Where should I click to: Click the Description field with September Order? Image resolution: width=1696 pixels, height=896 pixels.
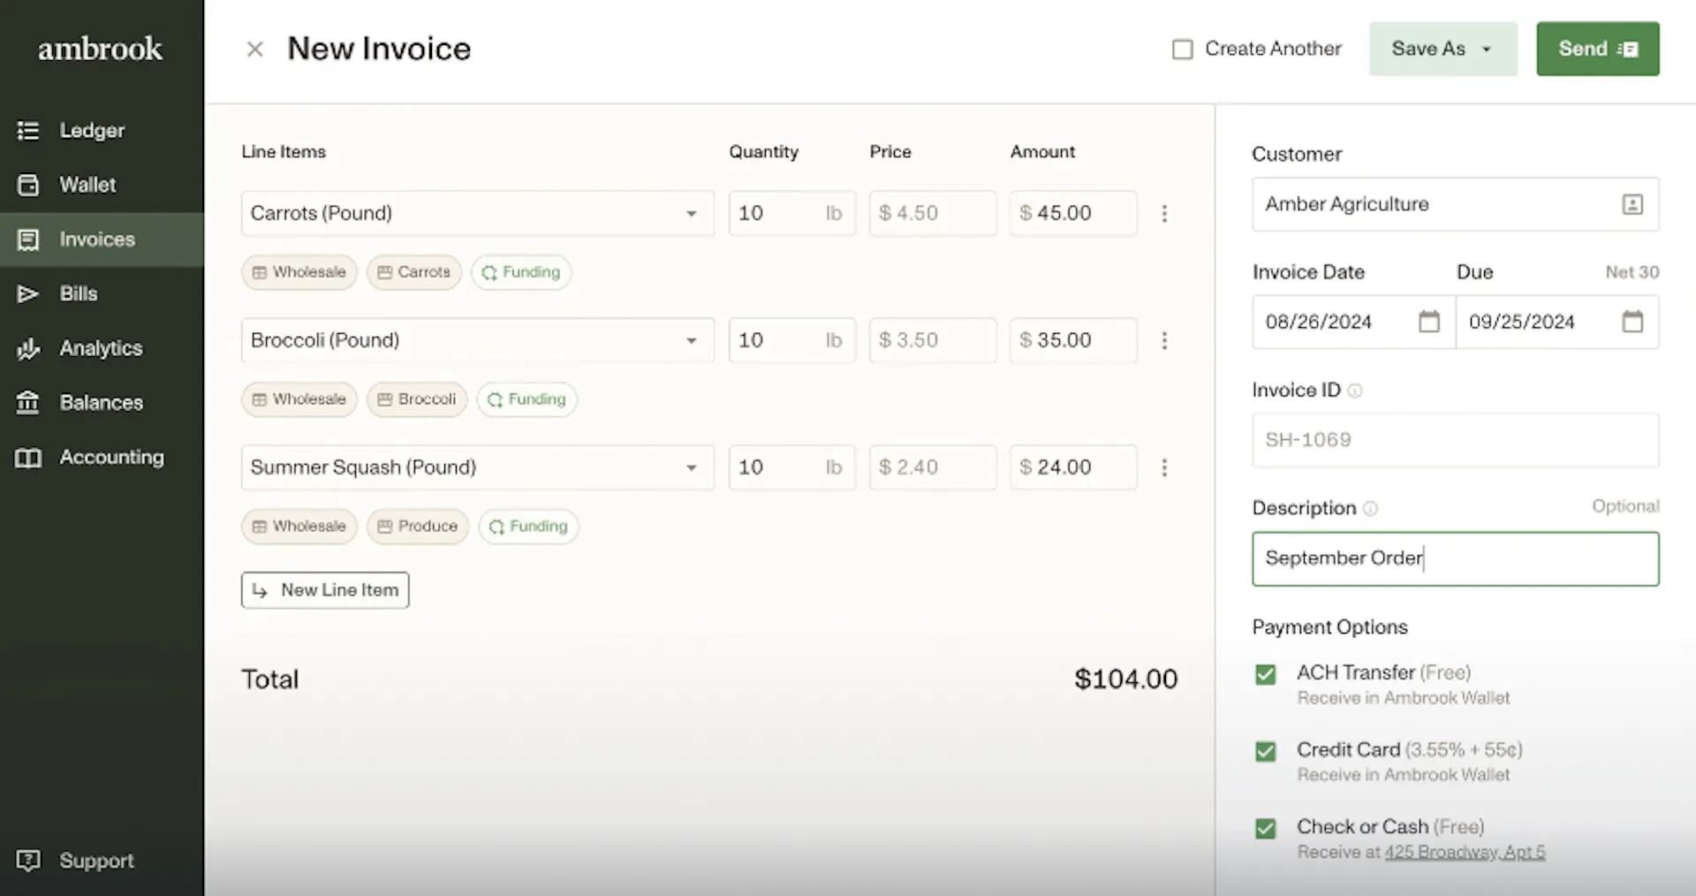coord(1456,558)
